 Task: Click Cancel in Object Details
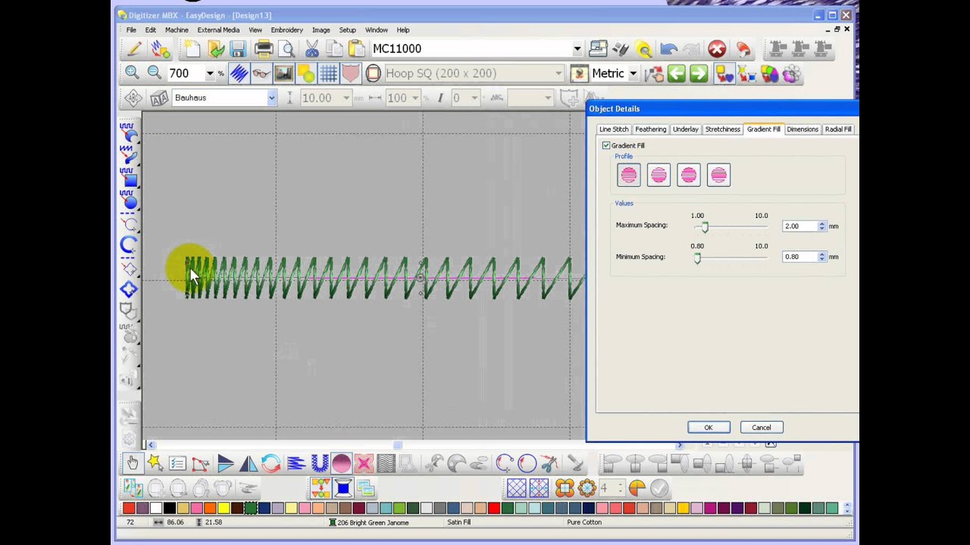tap(762, 428)
